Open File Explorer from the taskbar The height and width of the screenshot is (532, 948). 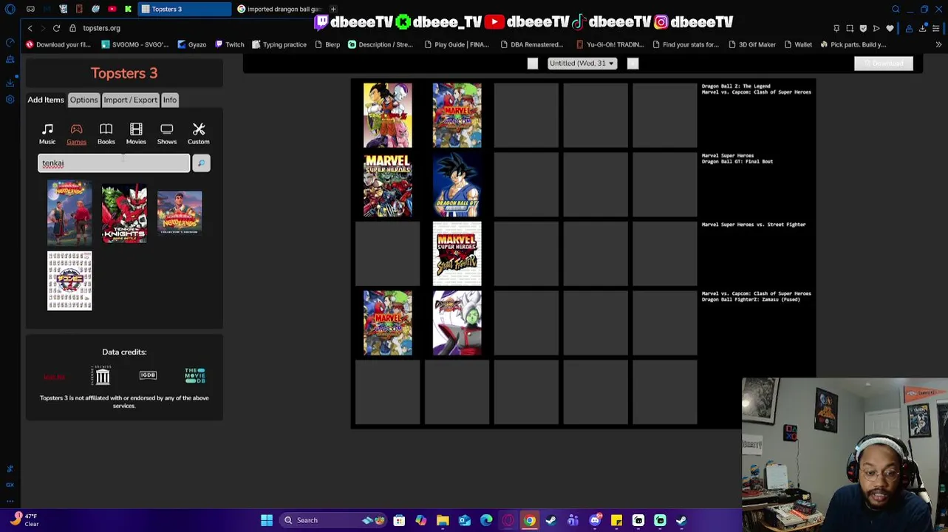tap(443, 520)
